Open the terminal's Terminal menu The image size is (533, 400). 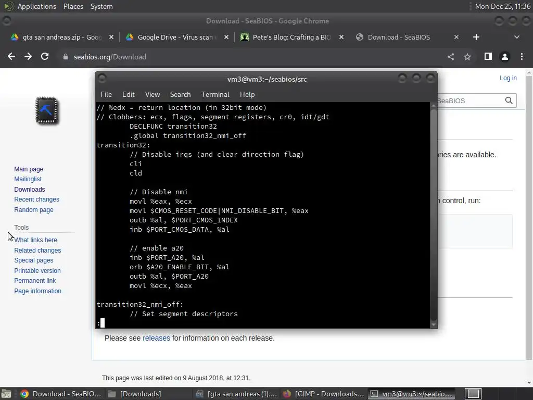point(215,95)
